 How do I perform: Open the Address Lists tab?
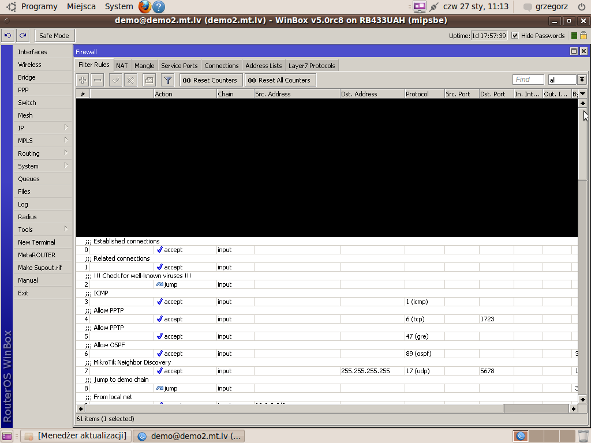(264, 66)
